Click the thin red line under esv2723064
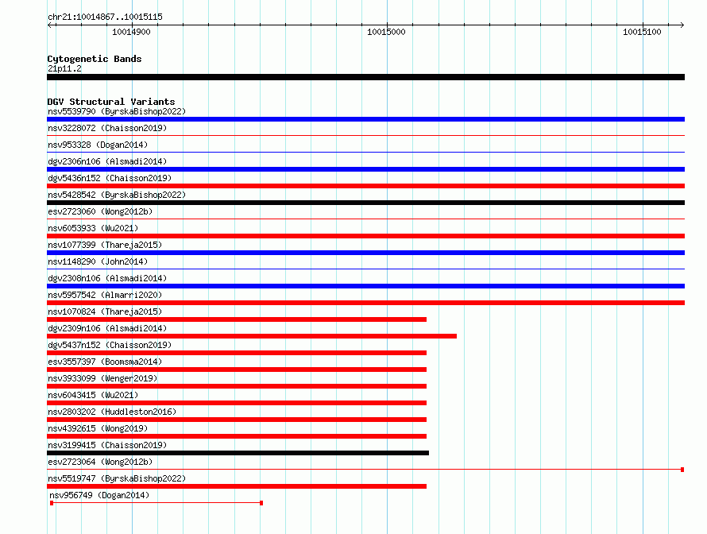Screen dimensions: 707x534 point(365,470)
